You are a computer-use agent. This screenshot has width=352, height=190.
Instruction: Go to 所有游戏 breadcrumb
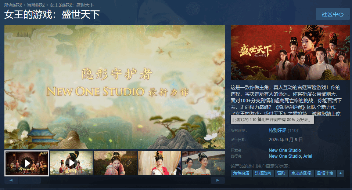pyautogui.click(x=13, y=5)
